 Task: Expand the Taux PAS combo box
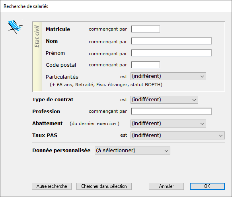coord(177,135)
